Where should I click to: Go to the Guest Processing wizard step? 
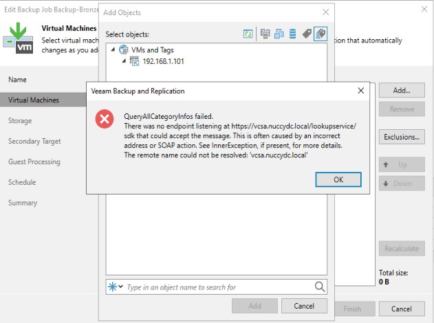click(34, 161)
